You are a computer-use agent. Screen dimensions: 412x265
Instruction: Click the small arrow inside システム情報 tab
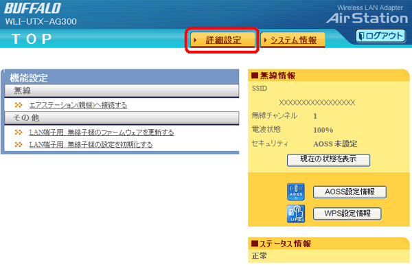point(265,41)
